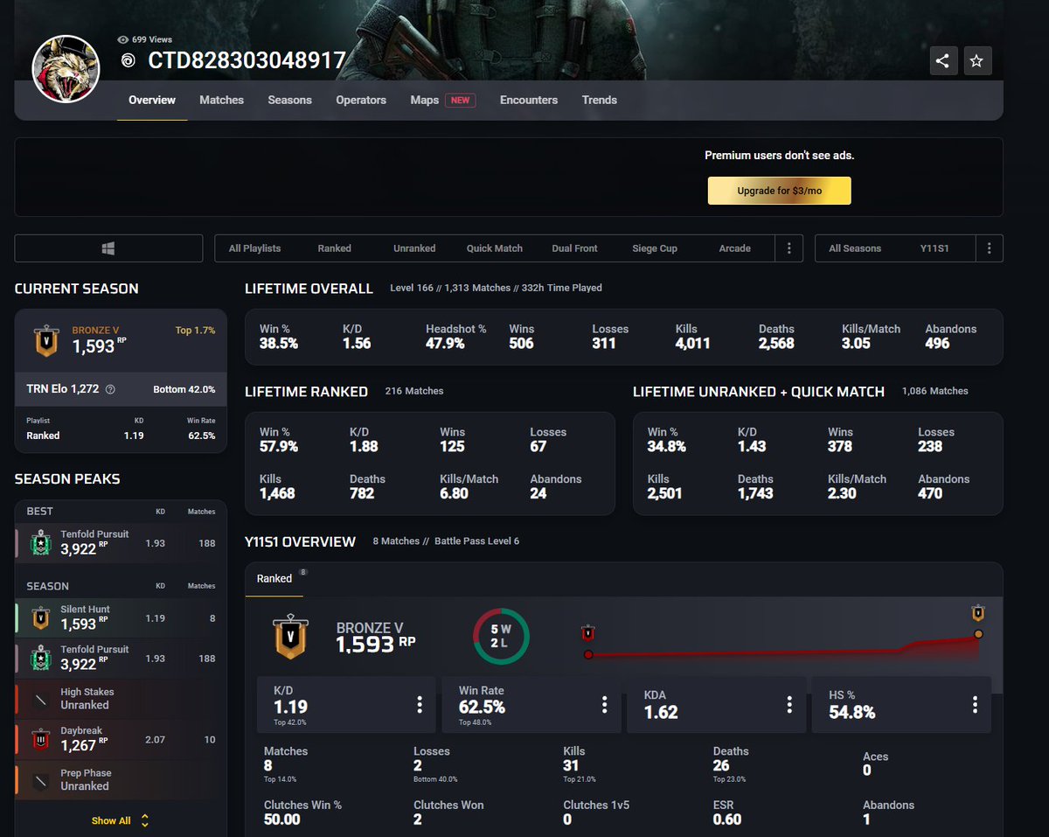Click the Ubisoft platform icon beside username
This screenshot has width=1049, height=837.
[x=129, y=61]
